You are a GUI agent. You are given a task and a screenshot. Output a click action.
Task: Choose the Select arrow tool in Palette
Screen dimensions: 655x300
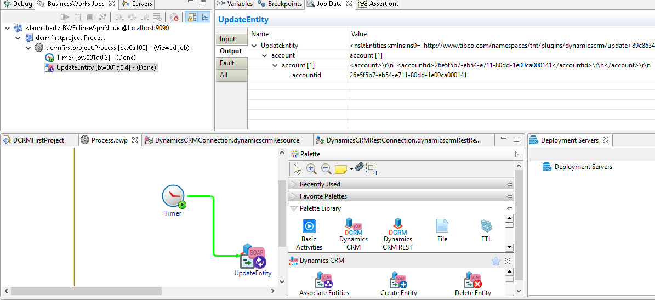click(x=297, y=169)
